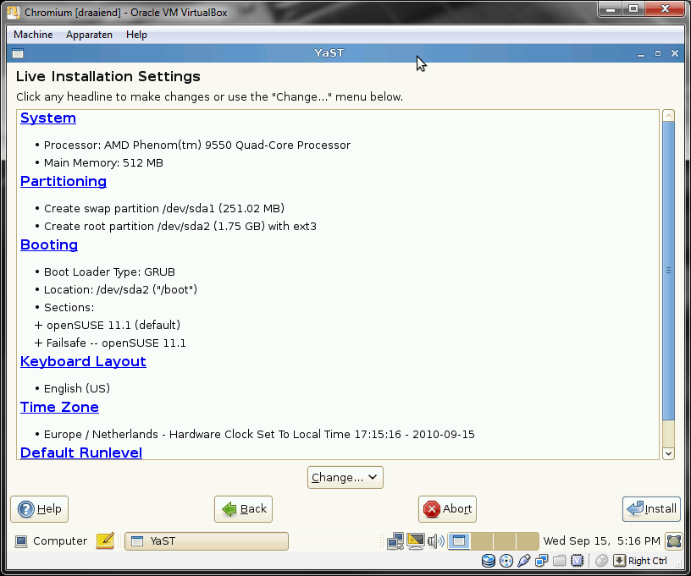Click the 'openSUSE 11.1 (default)' entry
691x576 pixels.
[x=113, y=325]
